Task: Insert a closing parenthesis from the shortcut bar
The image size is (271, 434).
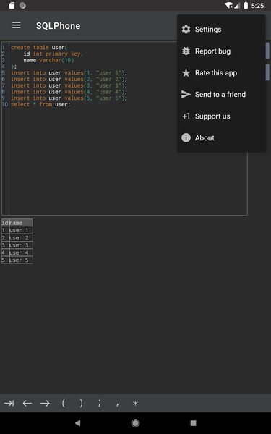Action: pyautogui.click(x=81, y=403)
